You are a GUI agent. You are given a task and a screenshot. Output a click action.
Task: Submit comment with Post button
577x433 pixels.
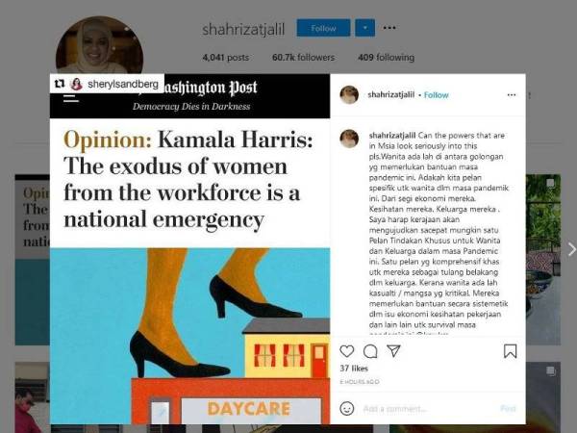pos(508,409)
